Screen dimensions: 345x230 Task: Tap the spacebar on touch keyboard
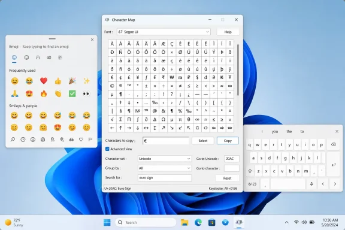click(x=287, y=184)
